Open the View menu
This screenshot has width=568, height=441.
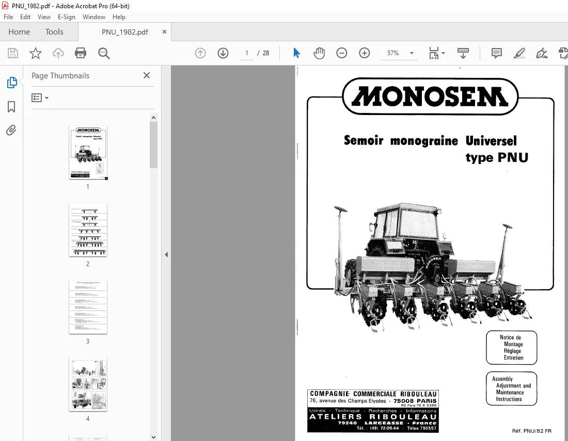44,17
